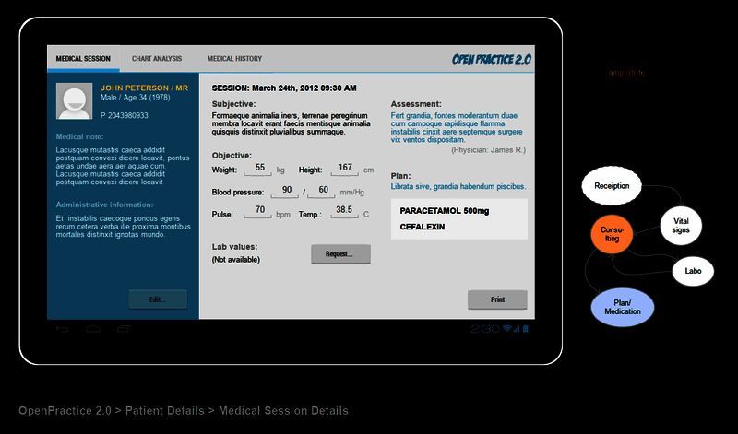Click the Open Practice 2.0 logo

point(491,59)
